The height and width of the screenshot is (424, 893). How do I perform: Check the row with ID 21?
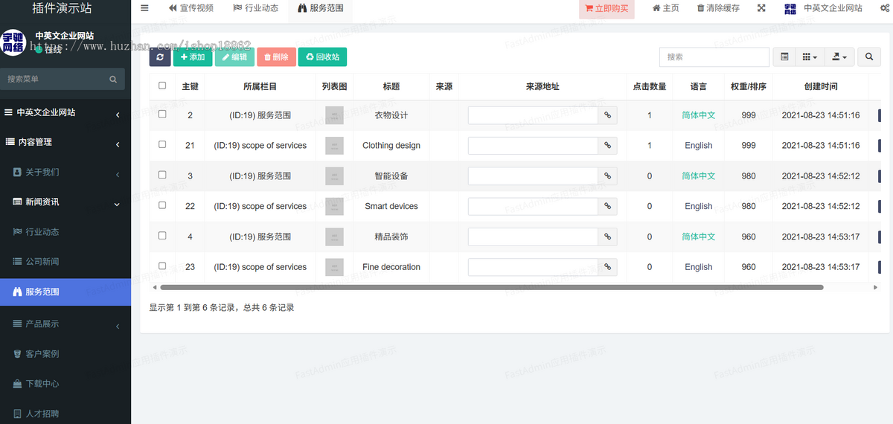(162, 145)
